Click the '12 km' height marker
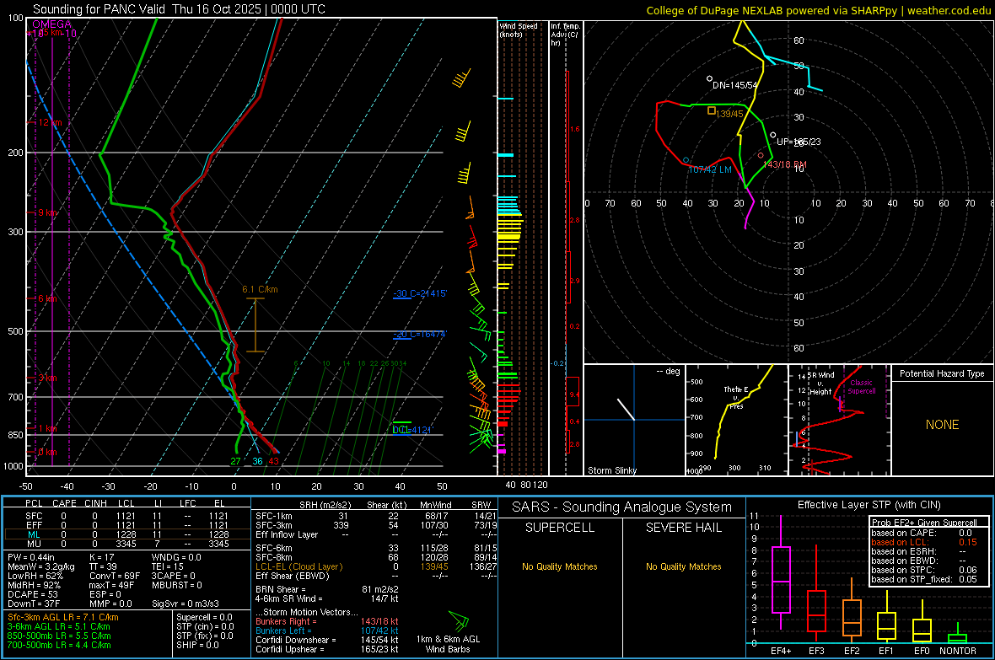The image size is (995, 660). (50, 122)
